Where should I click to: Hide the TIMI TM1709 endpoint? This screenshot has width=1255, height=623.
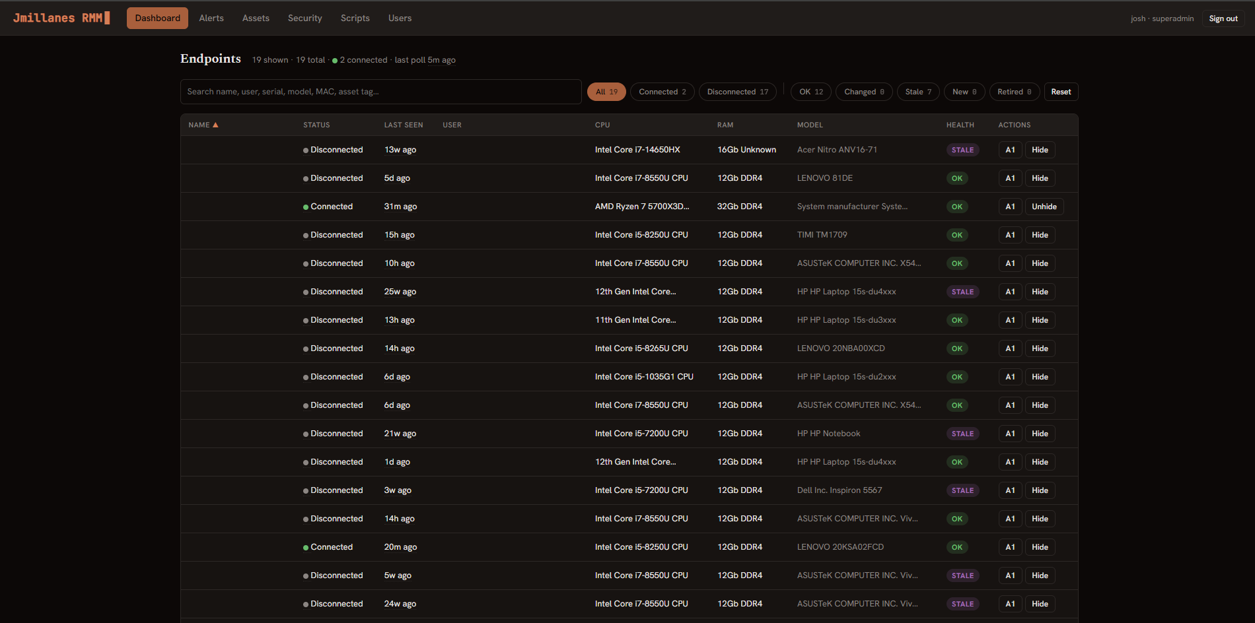1040,235
